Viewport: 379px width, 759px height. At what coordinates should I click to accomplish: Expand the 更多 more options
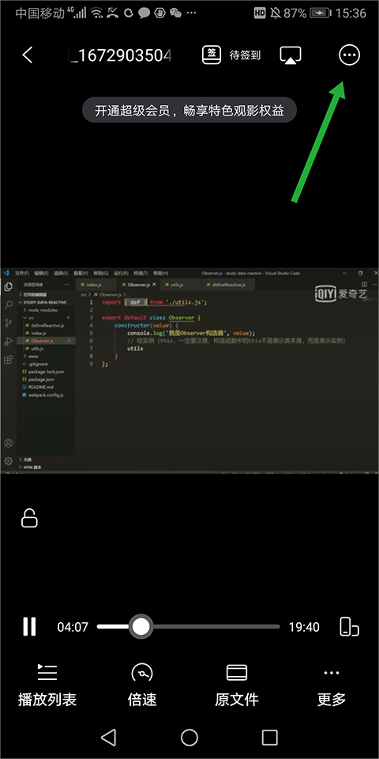click(x=332, y=686)
